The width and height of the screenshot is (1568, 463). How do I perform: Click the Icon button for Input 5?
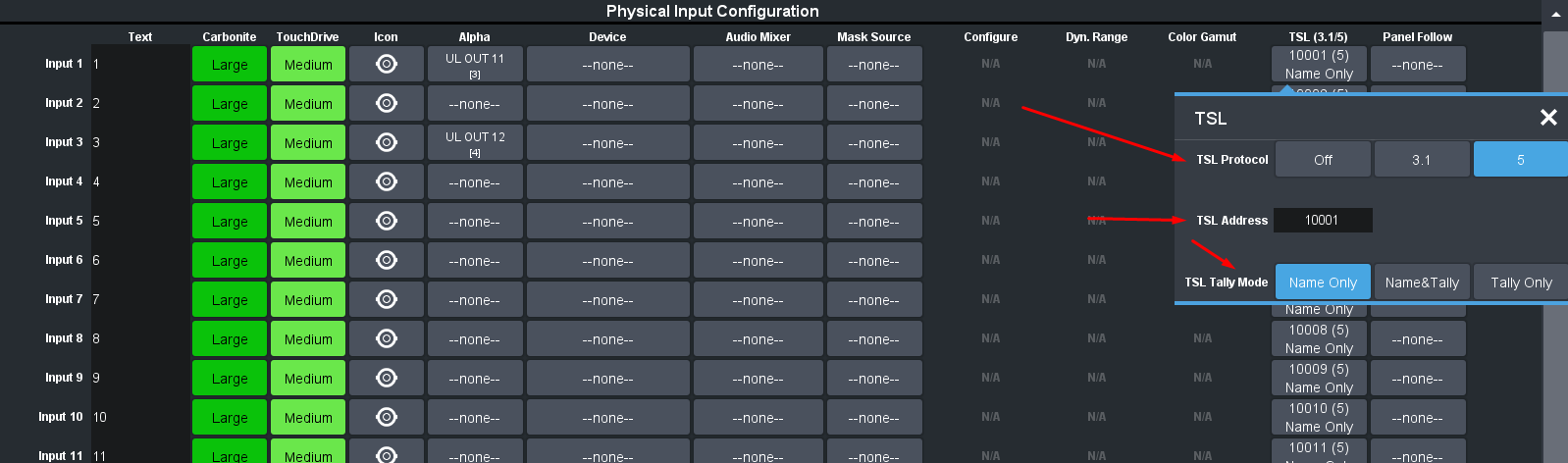point(387,222)
